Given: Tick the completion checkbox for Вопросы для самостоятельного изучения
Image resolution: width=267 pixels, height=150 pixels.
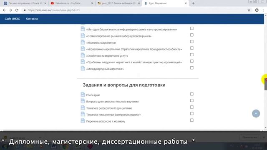Looking at the screenshot, I should pyautogui.click(x=192, y=100).
